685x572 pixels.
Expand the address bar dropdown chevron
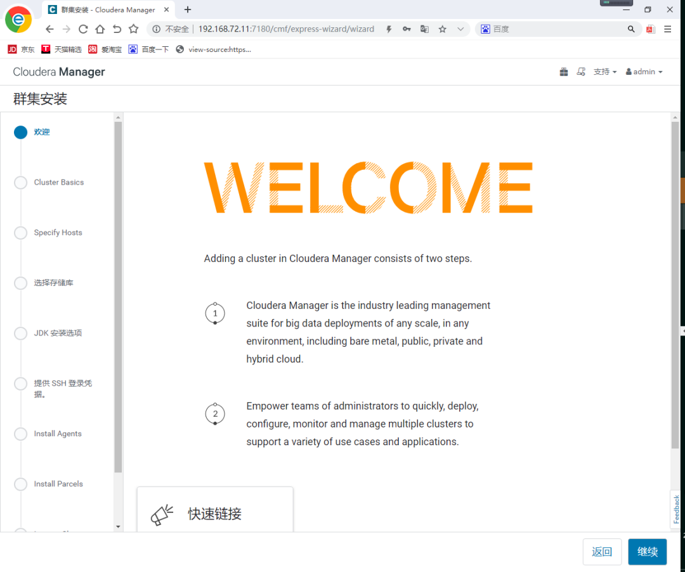point(460,29)
